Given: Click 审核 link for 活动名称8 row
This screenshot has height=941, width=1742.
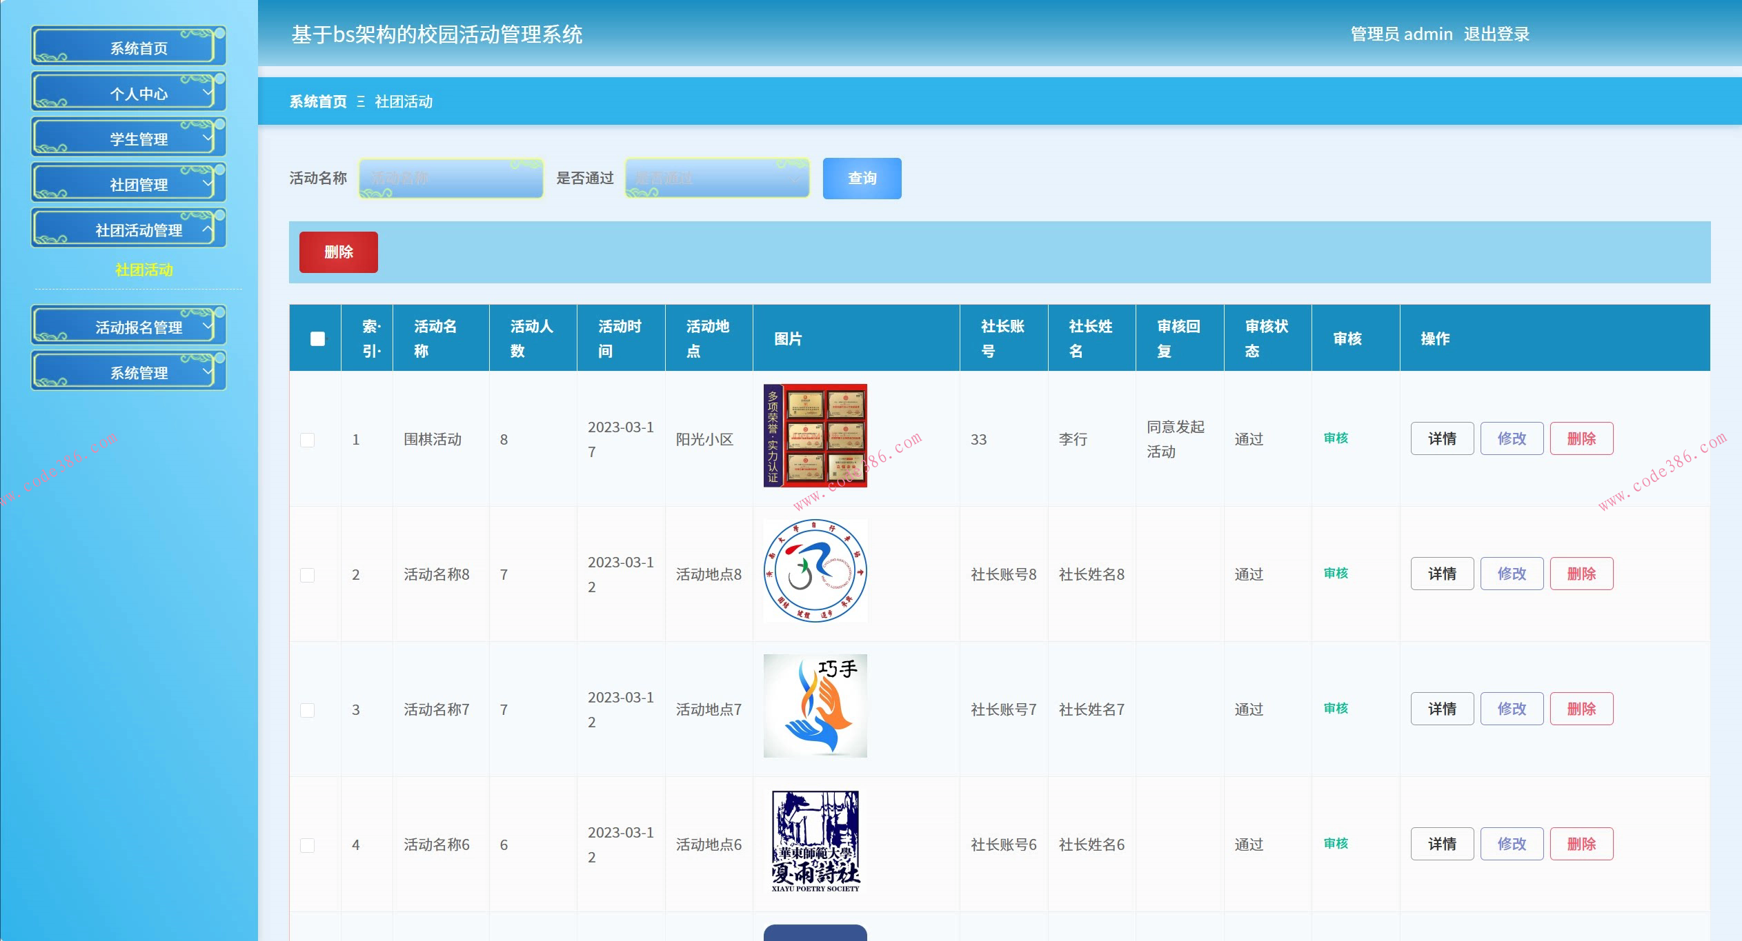Looking at the screenshot, I should 1336,574.
